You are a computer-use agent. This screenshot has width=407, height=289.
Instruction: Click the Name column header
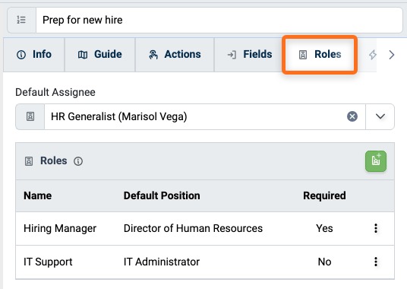click(x=38, y=195)
